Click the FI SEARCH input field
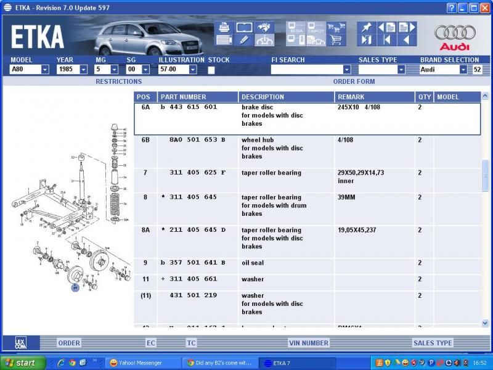Viewport: 493px width, 370px height. [x=307, y=70]
